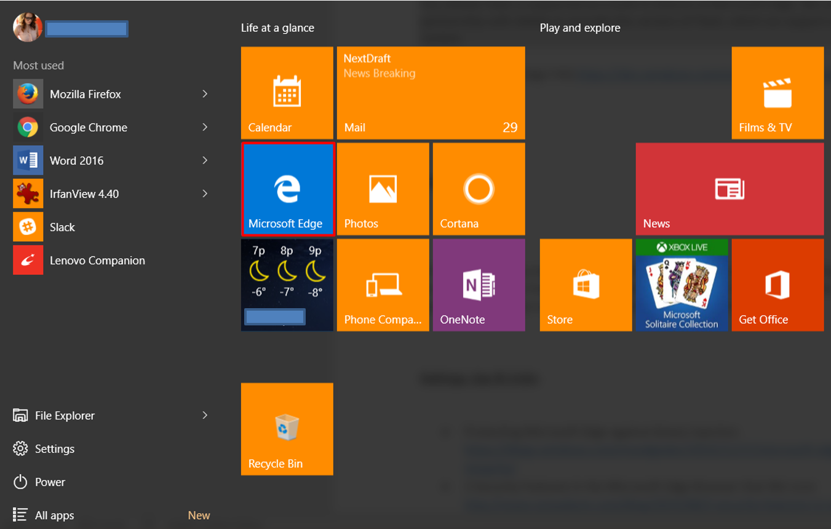Click the File Explorer icon

pos(20,415)
